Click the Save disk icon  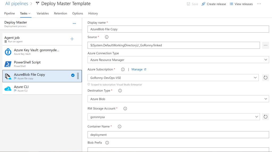(188, 4)
